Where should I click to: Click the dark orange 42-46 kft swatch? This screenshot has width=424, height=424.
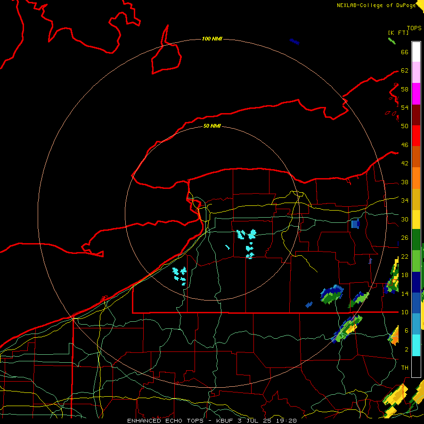416,157
